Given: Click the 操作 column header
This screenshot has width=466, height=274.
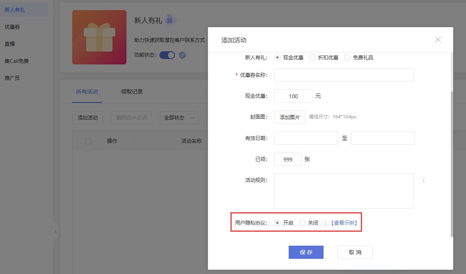Looking at the screenshot, I should pyautogui.click(x=112, y=141).
